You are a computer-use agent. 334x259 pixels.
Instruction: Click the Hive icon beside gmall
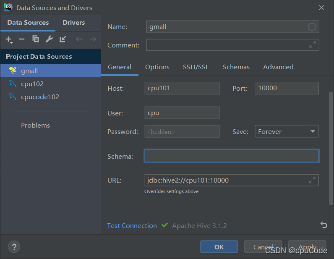point(13,70)
